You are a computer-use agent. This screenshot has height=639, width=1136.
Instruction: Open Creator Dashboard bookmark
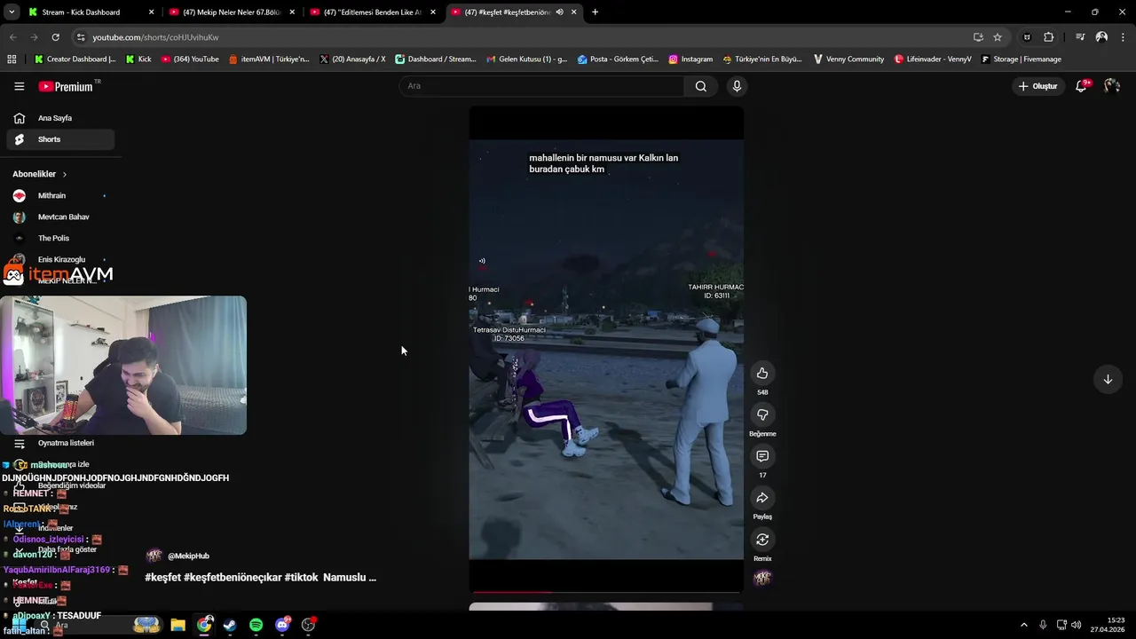(x=75, y=59)
